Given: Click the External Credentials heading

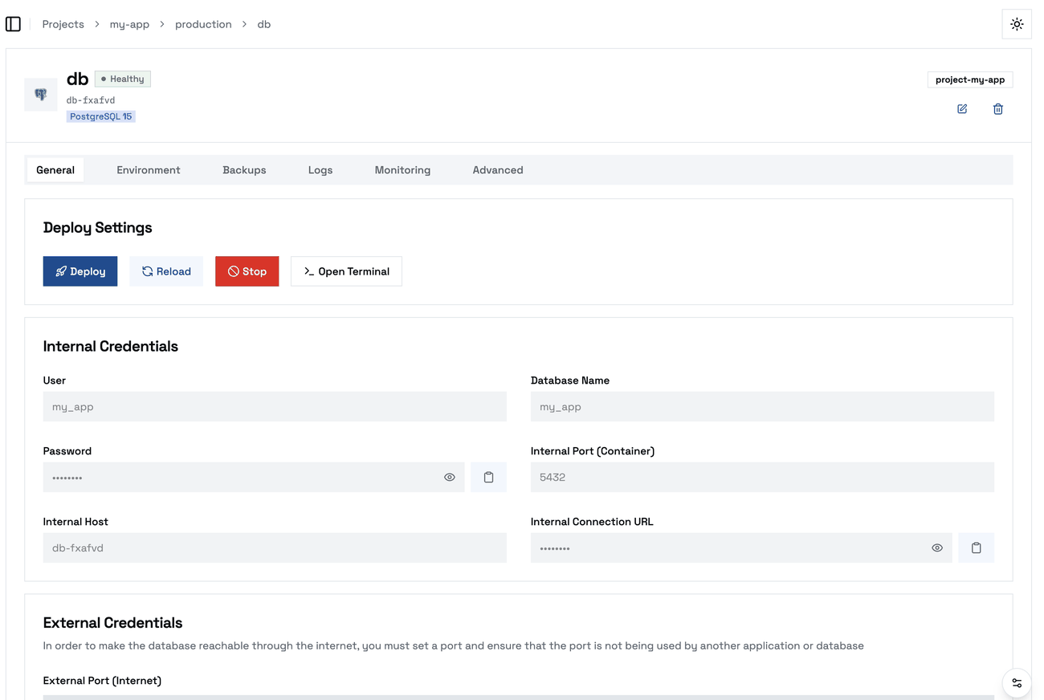Looking at the screenshot, I should (x=112, y=623).
